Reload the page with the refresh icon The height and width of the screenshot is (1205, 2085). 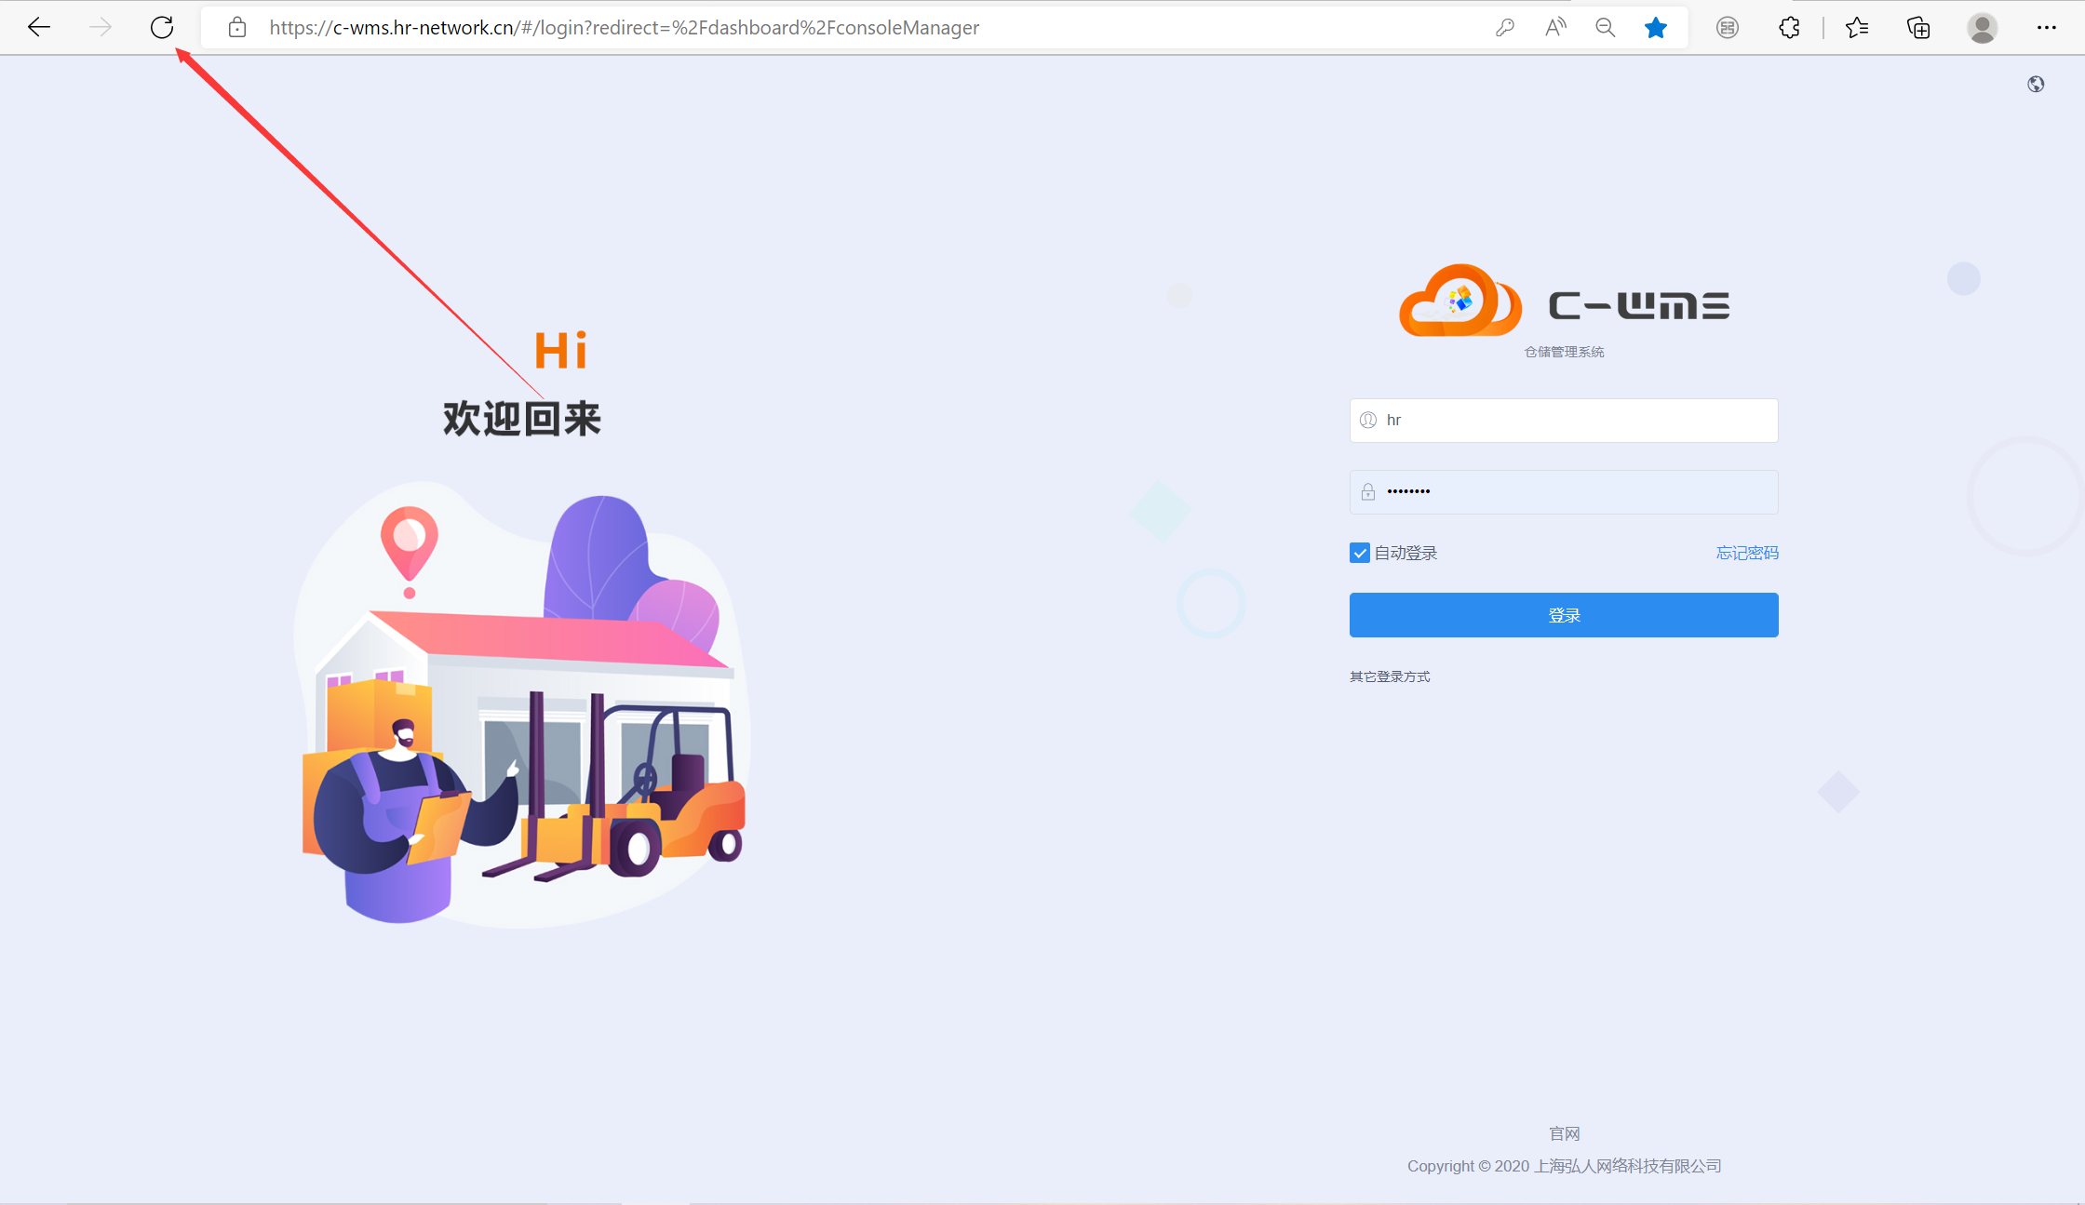pyautogui.click(x=162, y=28)
